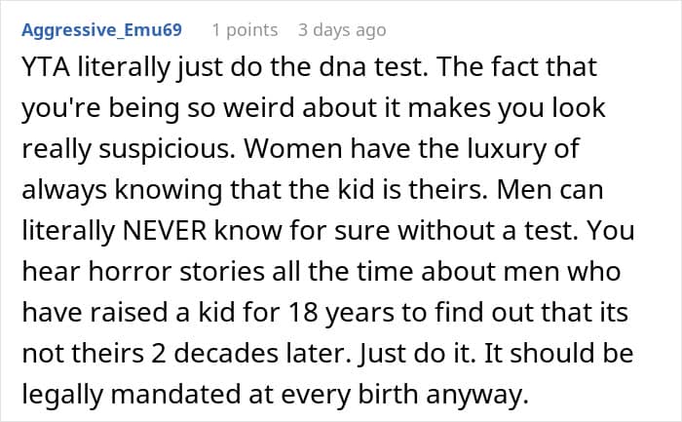The height and width of the screenshot is (422, 682).
Task: Click the "3 days ago" timestamp
Action: (x=341, y=30)
